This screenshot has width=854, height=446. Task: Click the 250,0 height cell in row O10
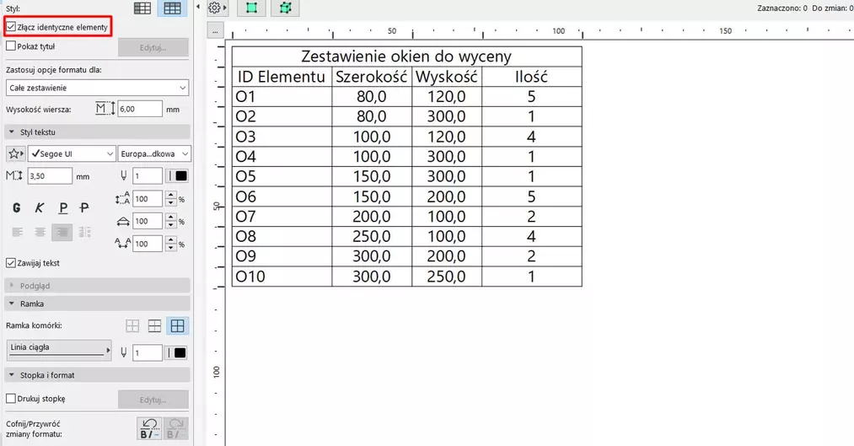coord(447,277)
